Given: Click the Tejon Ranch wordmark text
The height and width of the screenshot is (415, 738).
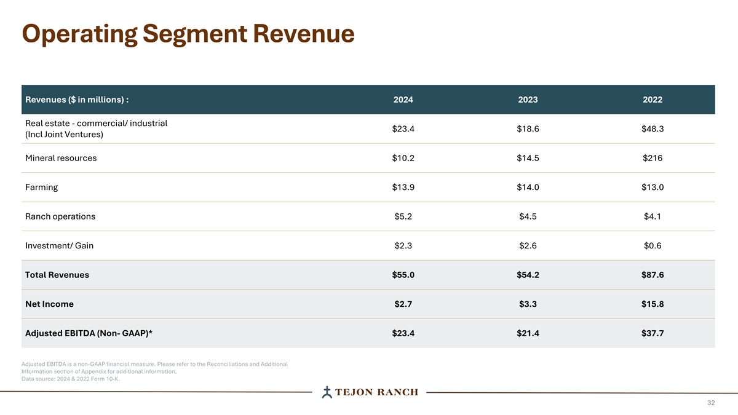Looking at the screenshot, I should point(376,392).
